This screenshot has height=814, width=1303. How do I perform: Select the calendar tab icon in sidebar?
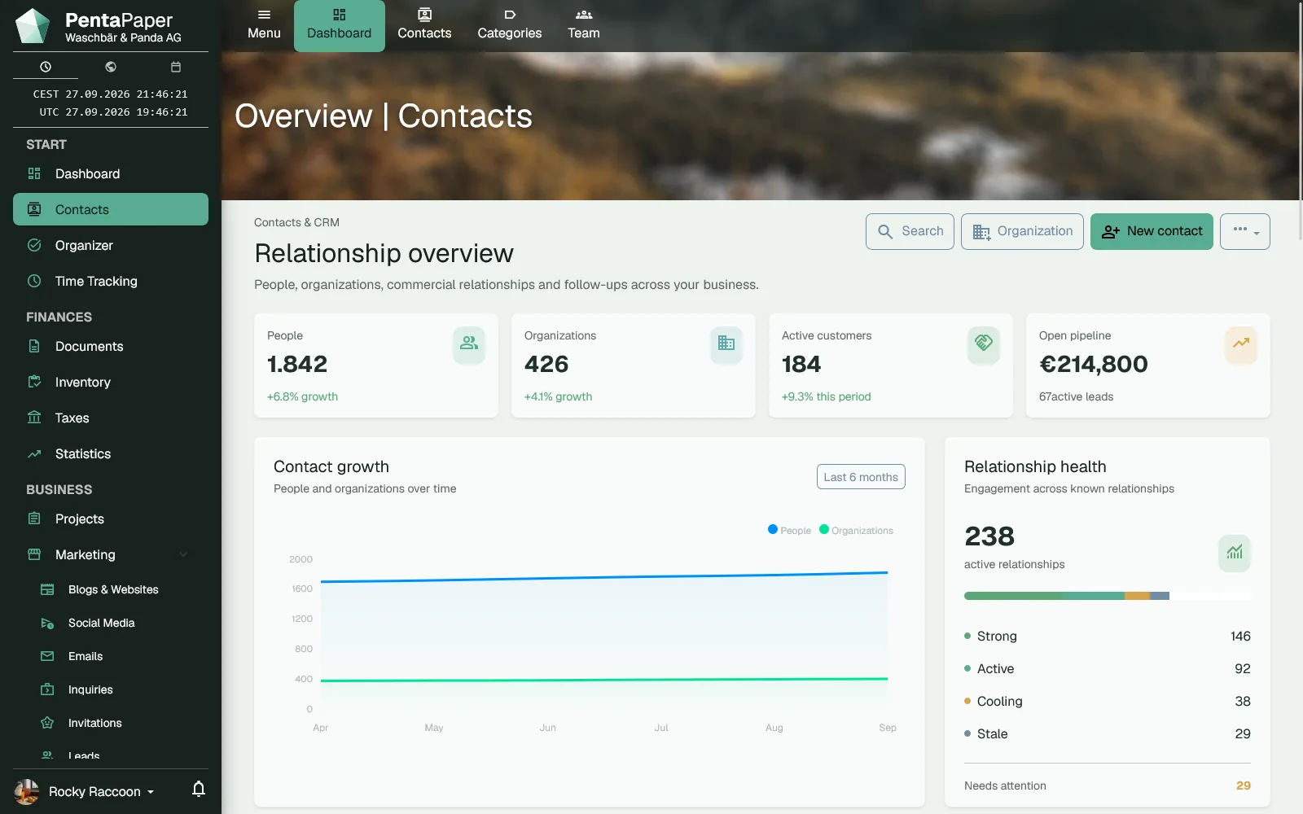176,67
